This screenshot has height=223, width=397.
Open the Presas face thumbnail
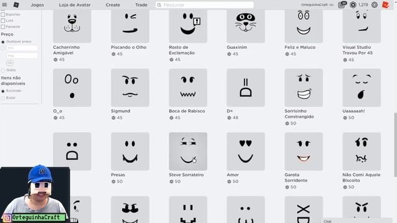[130, 151]
